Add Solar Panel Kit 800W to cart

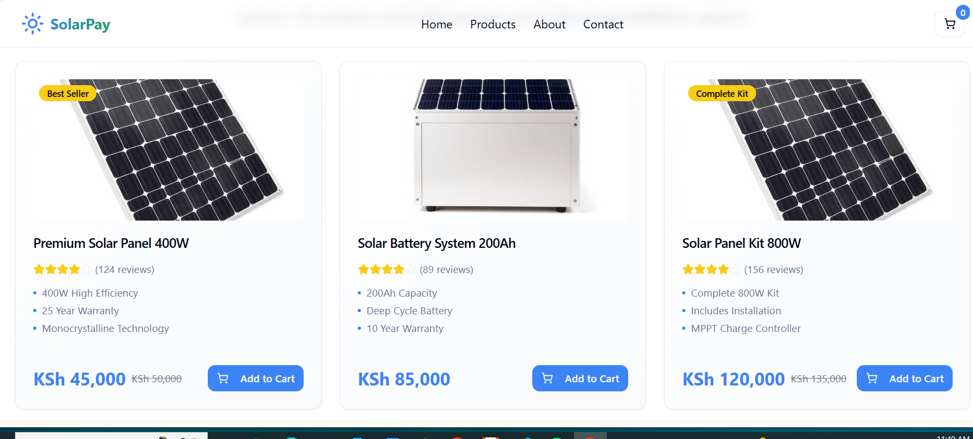(x=904, y=379)
